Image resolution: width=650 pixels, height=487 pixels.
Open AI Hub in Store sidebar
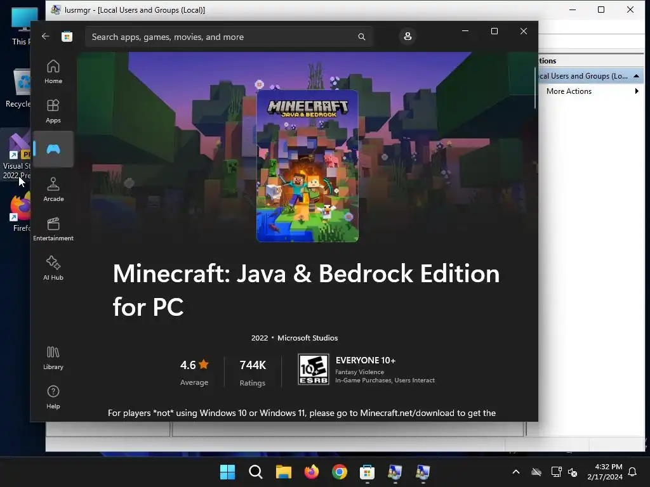[x=53, y=268]
